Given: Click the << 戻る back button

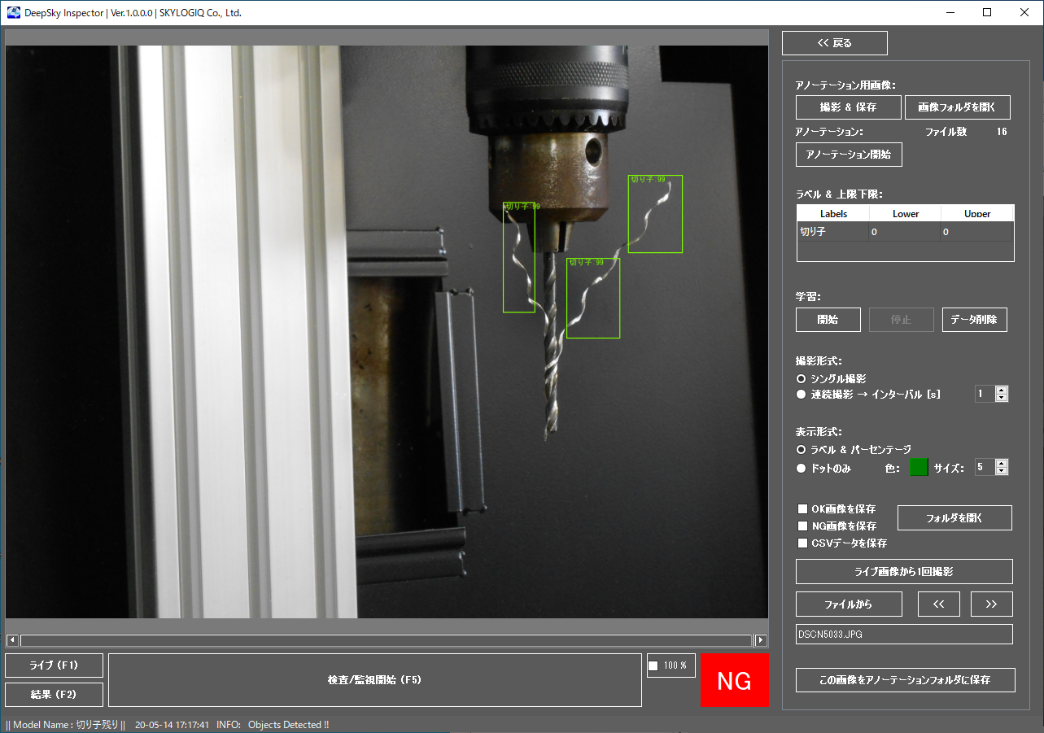Looking at the screenshot, I should (x=834, y=43).
